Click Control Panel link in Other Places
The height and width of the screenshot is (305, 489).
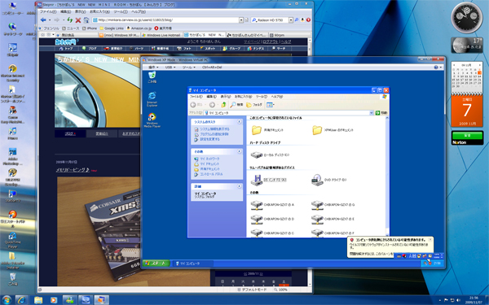(211, 174)
